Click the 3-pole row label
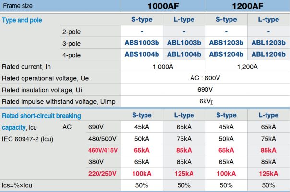The height and width of the screenshot is (192, 290). tap(71, 42)
